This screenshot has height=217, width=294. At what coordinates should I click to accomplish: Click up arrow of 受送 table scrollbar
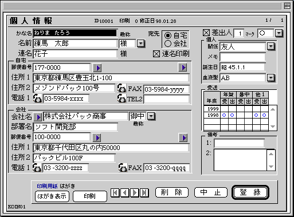tap(273, 109)
